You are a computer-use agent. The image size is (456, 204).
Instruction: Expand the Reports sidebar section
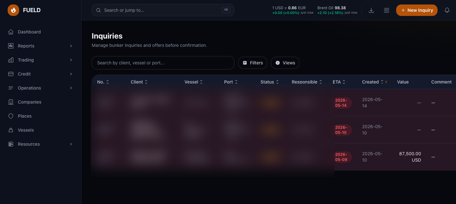40,46
